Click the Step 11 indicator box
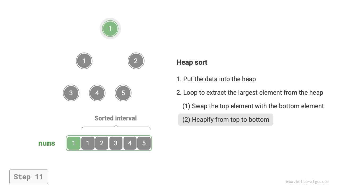 pos(29,177)
